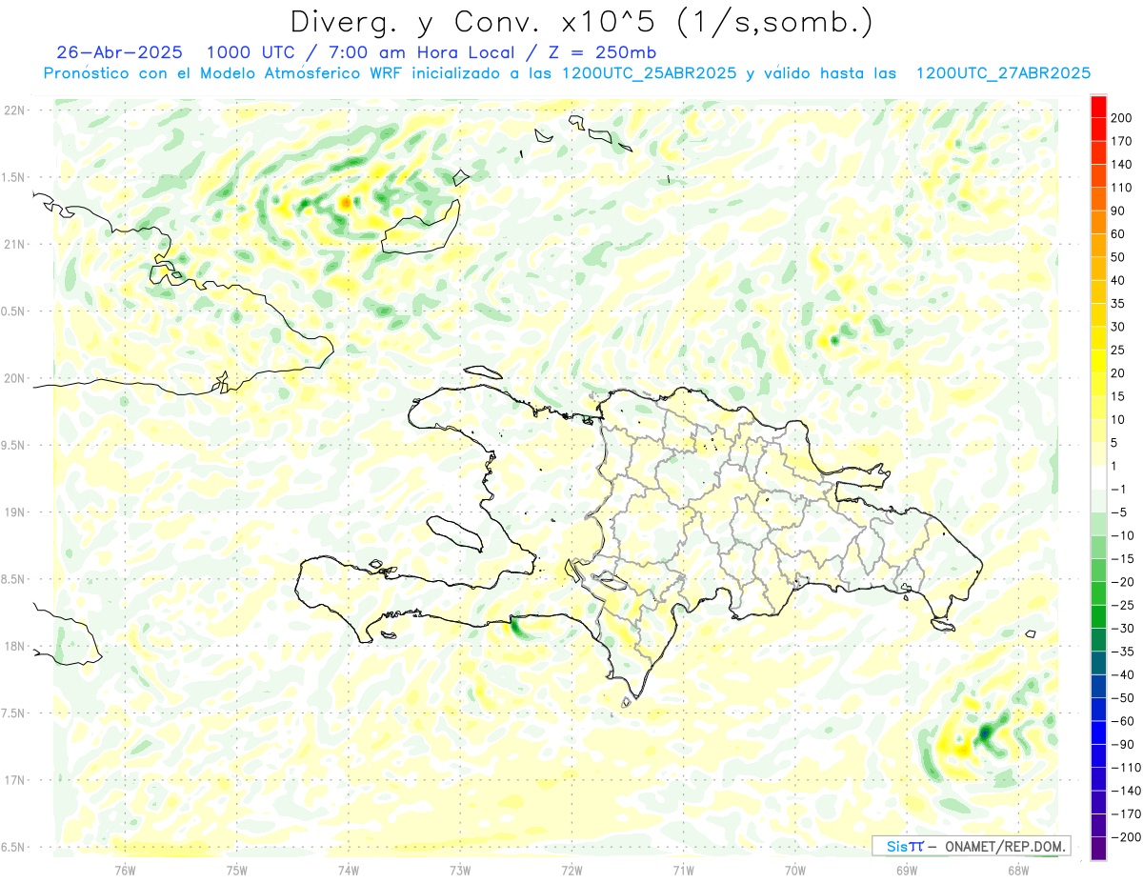Click the 73W longitude axis label
Viewport: 1143px width, 883px height.
click(x=460, y=870)
